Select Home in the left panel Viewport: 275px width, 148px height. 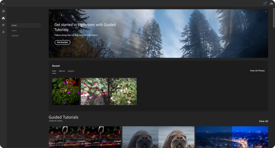[x=25, y=25]
